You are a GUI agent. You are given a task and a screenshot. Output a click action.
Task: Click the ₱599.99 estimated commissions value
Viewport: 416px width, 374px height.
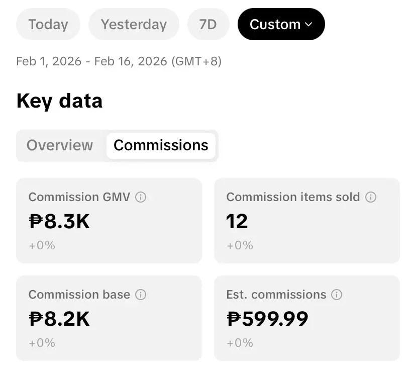click(267, 319)
